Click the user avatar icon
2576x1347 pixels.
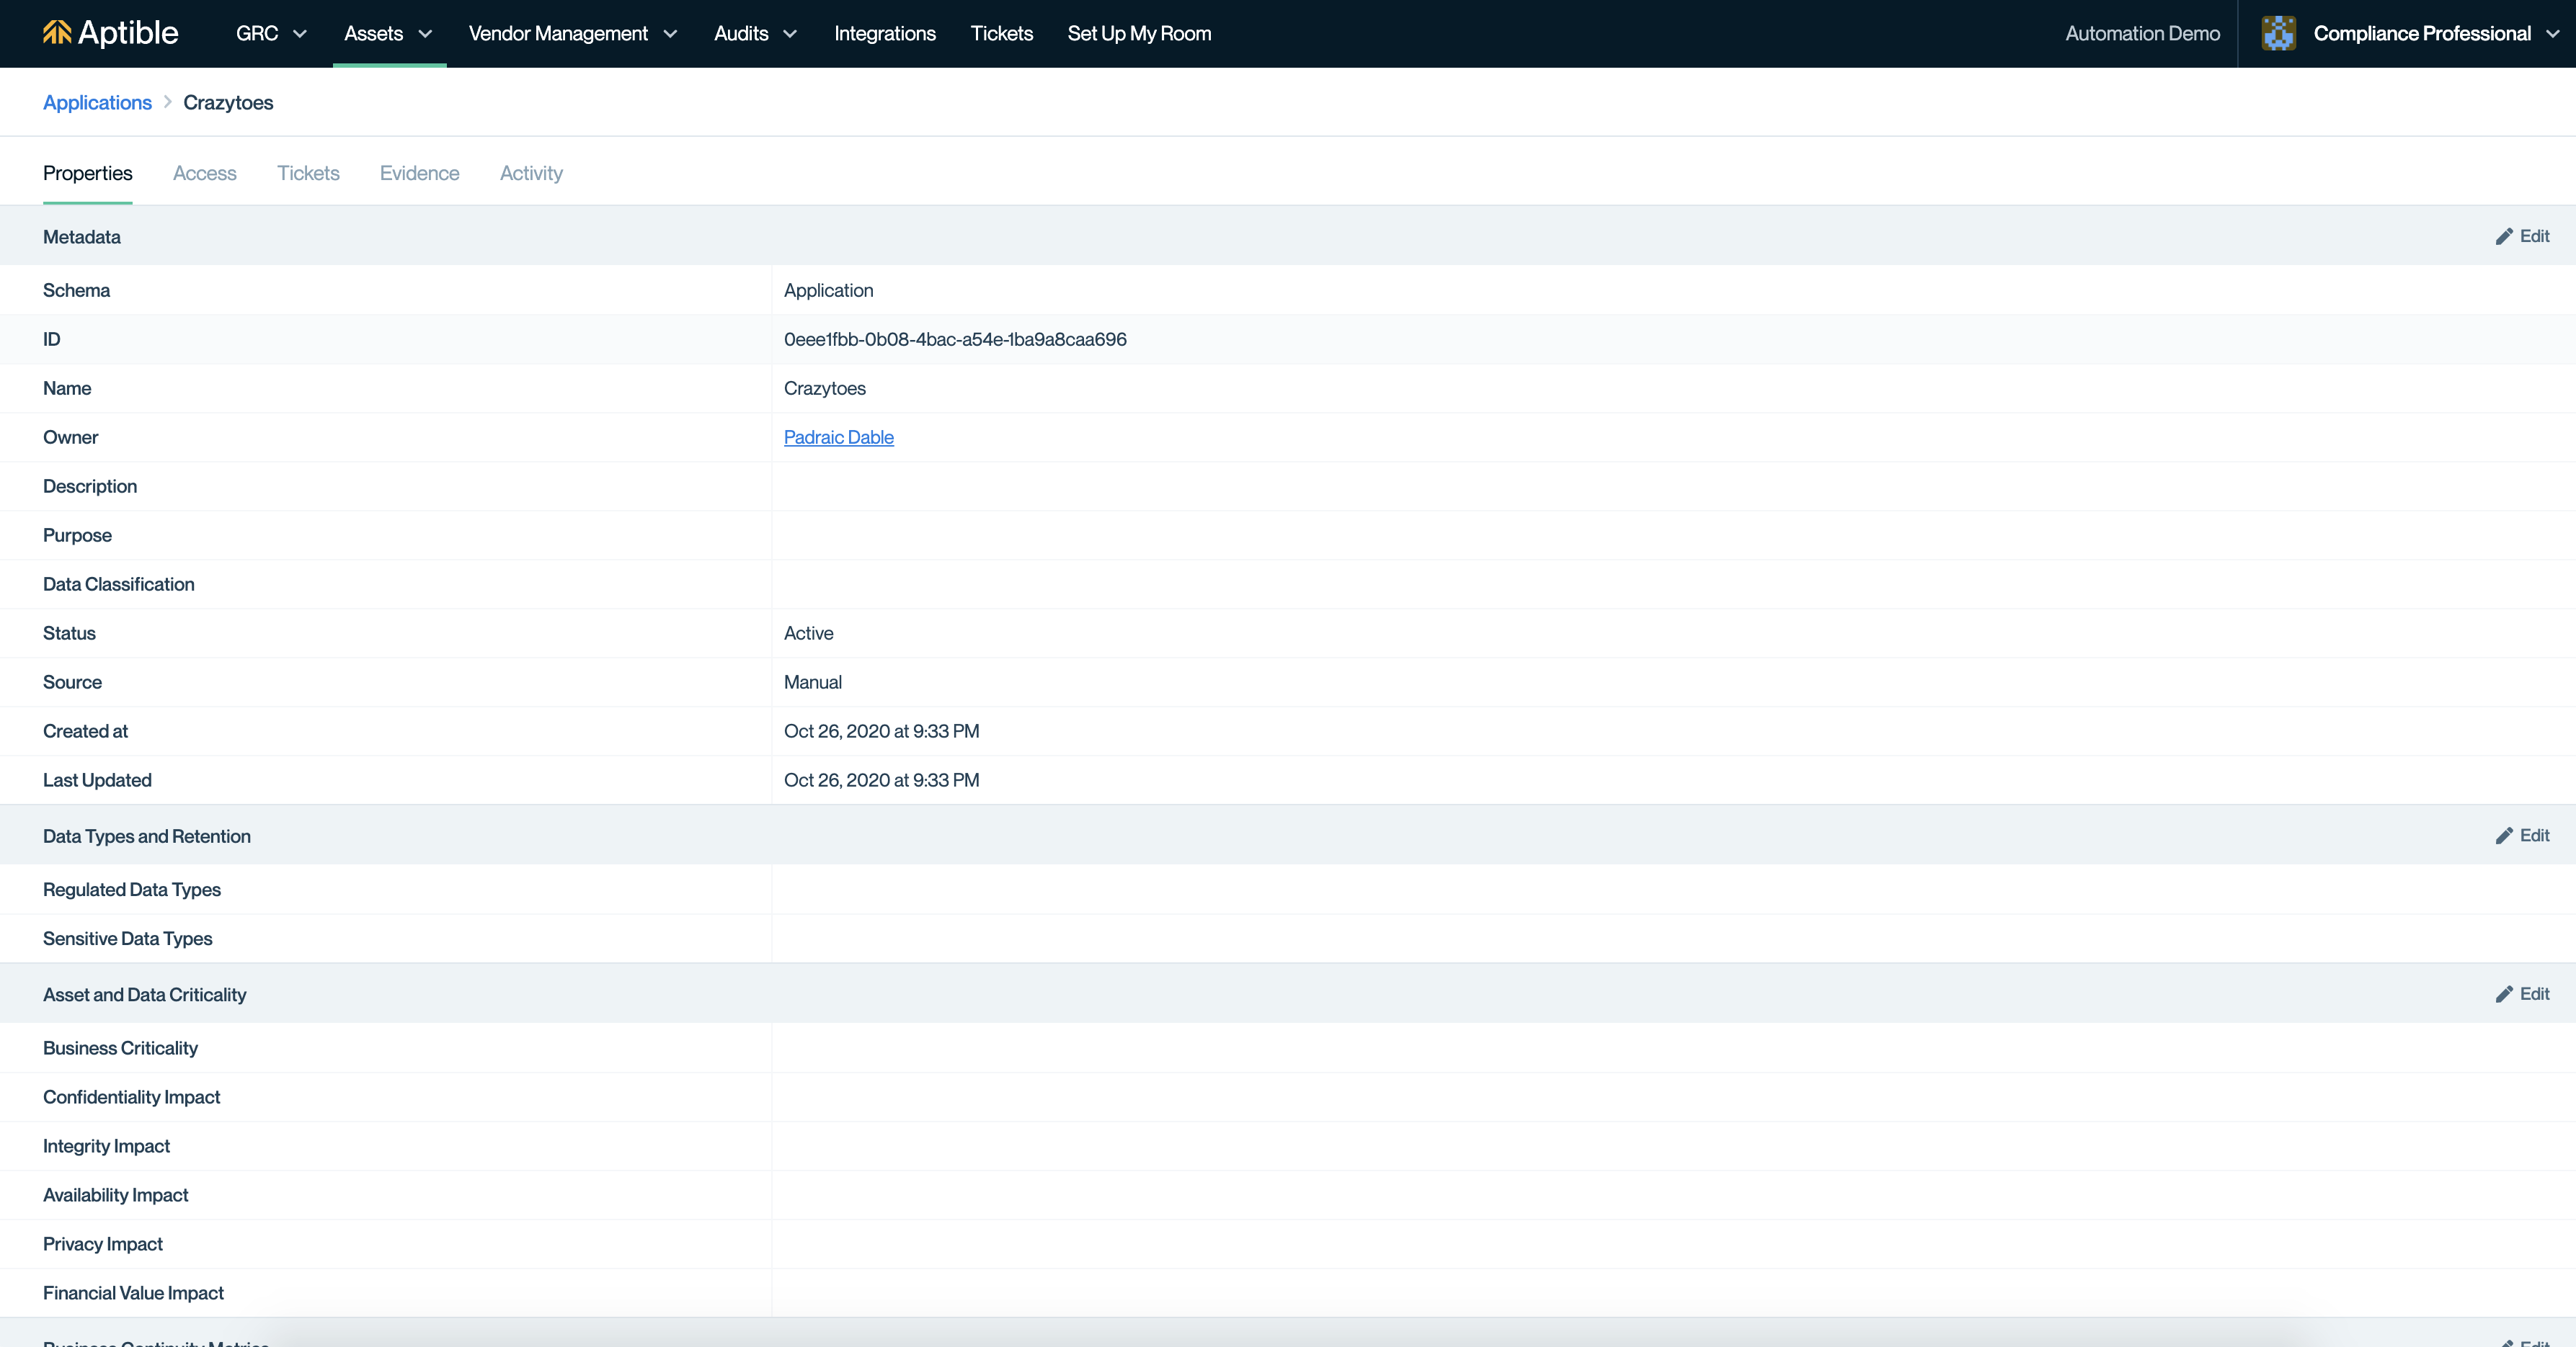coord(2278,33)
